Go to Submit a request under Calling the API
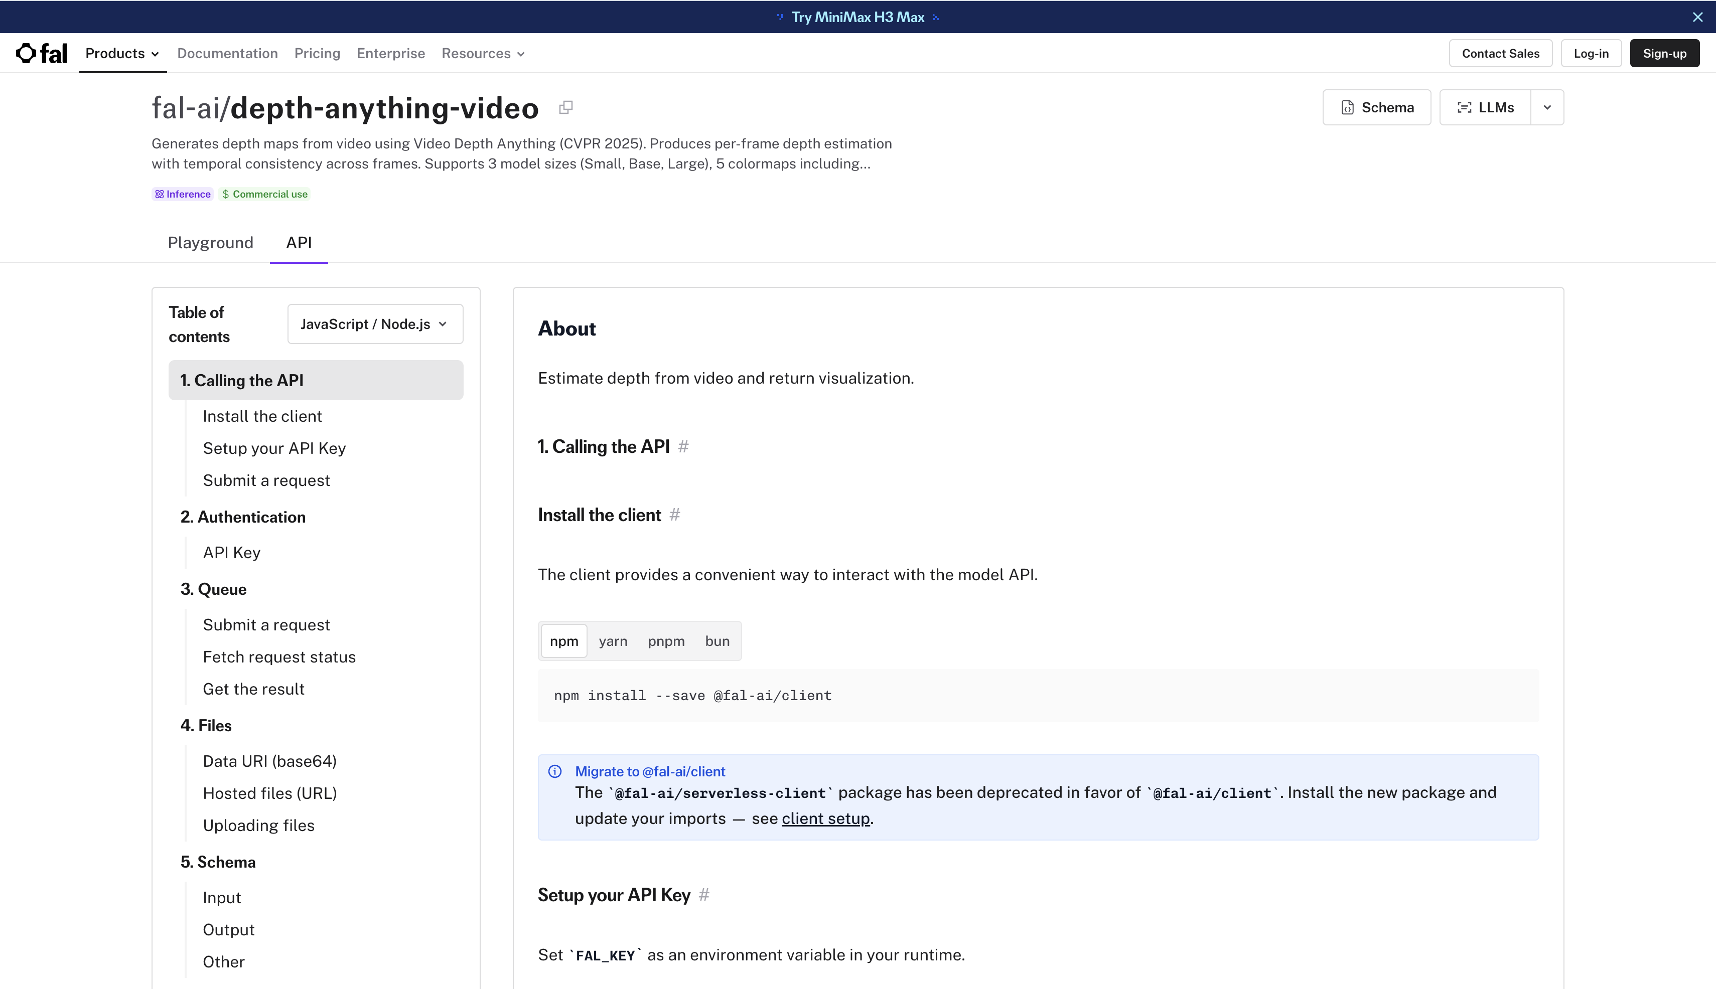 [x=266, y=480]
